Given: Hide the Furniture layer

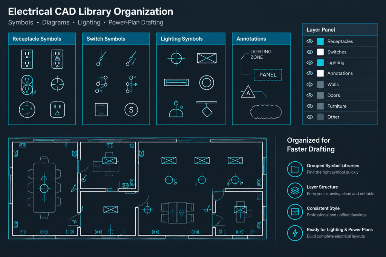Looking at the screenshot, I should pyautogui.click(x=310, y=106).
